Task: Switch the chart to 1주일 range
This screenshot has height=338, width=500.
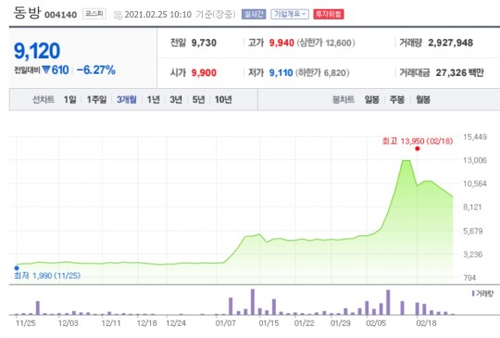Action: point(97,100)
